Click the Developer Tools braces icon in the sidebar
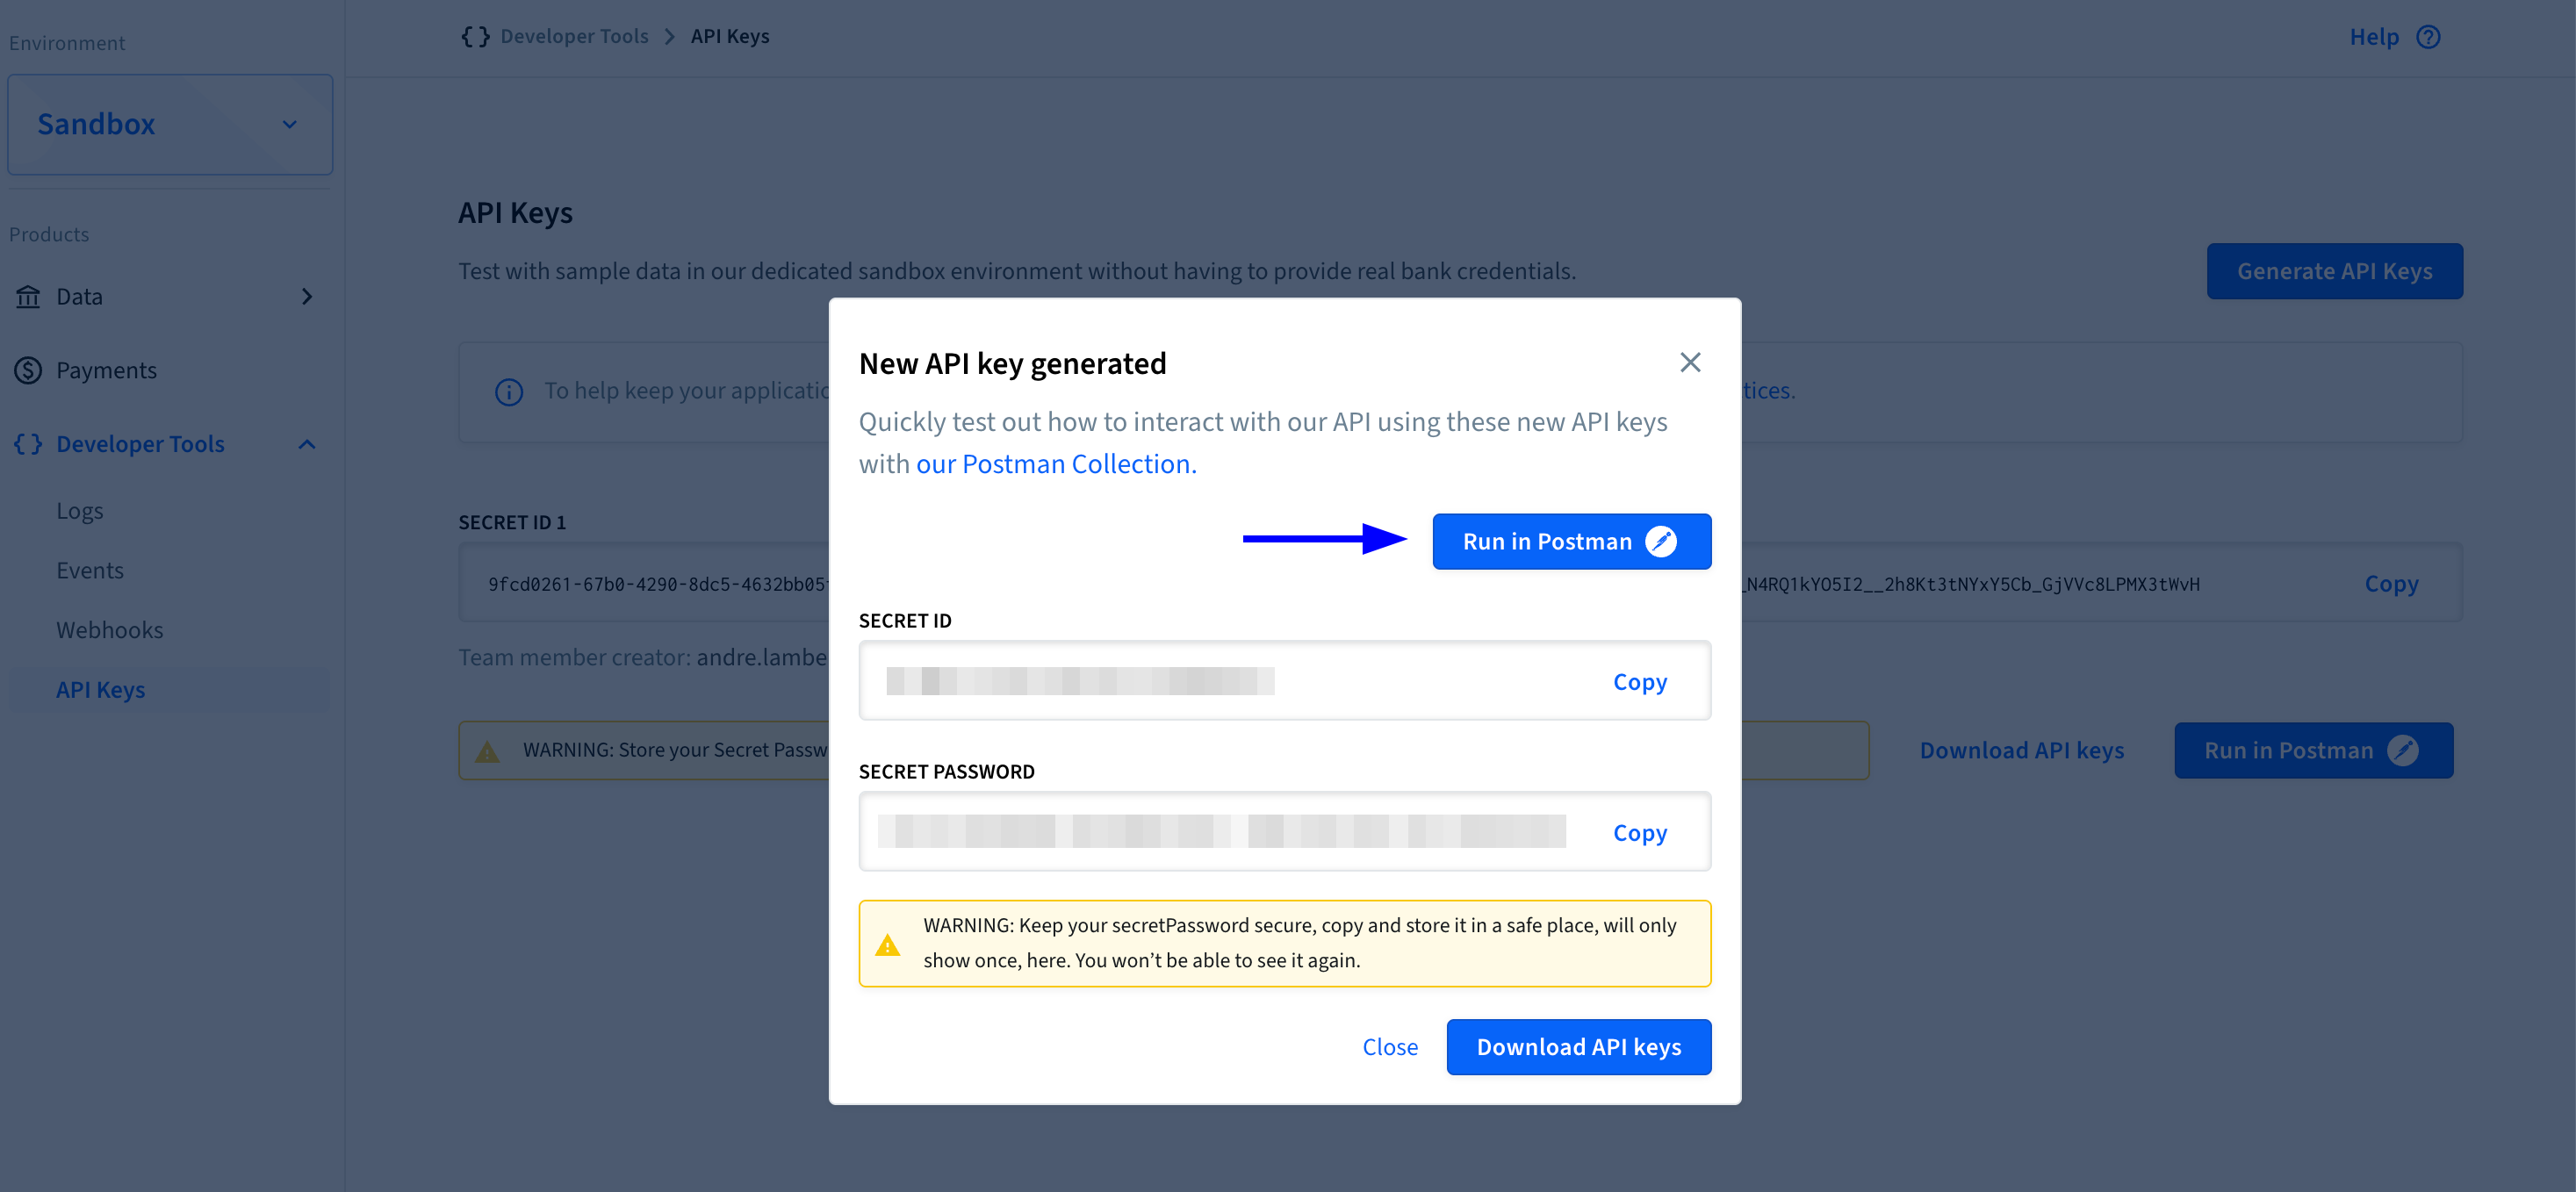 (x=28, y=444)
